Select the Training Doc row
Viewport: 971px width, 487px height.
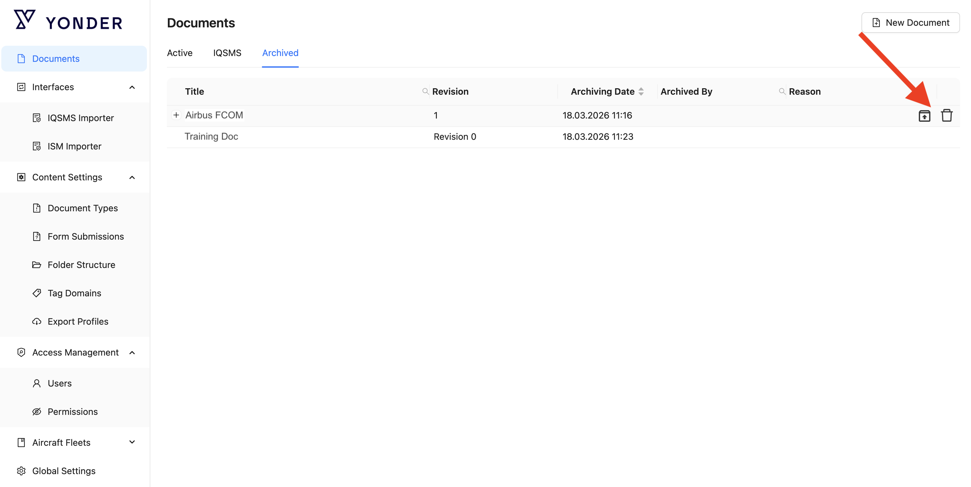[211, 137]
